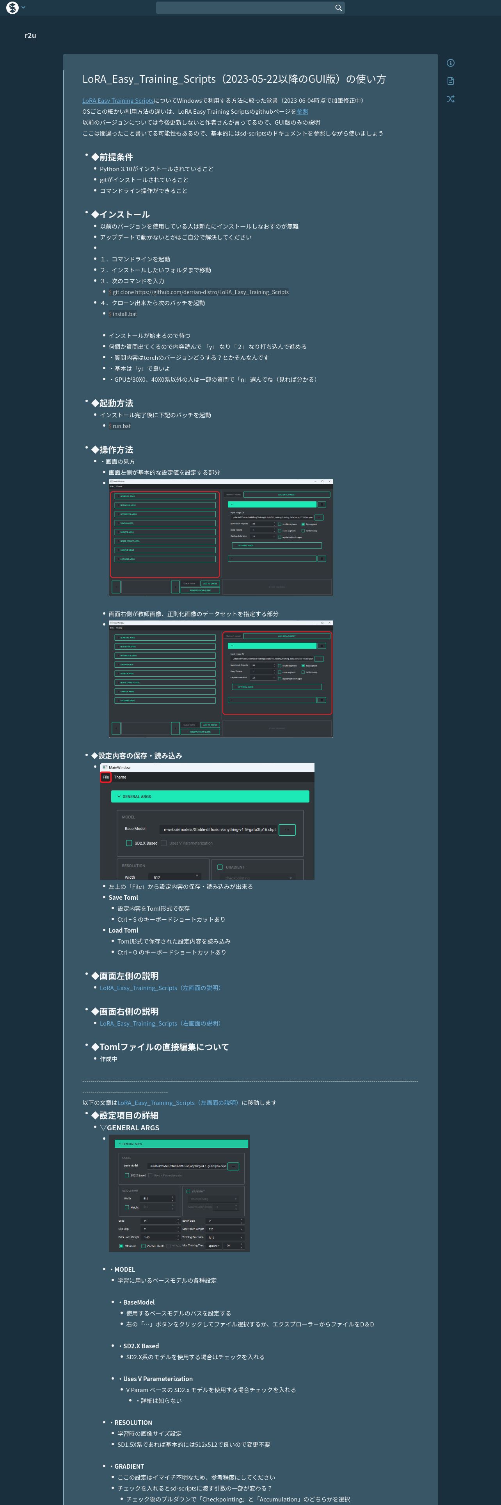
Task: Click the ◆インストール heading
Action: coord(120,214)
